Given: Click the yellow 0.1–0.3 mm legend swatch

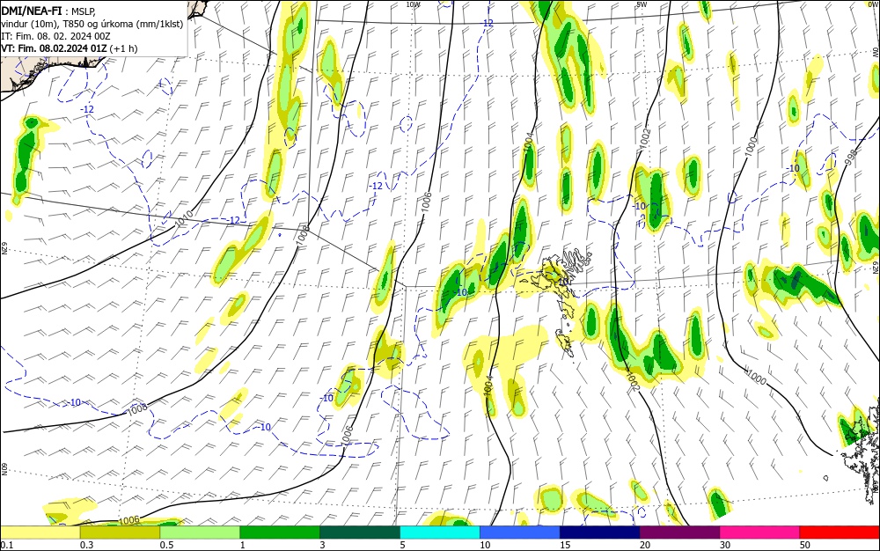Looking at the screenshot, I should [40, 533].
